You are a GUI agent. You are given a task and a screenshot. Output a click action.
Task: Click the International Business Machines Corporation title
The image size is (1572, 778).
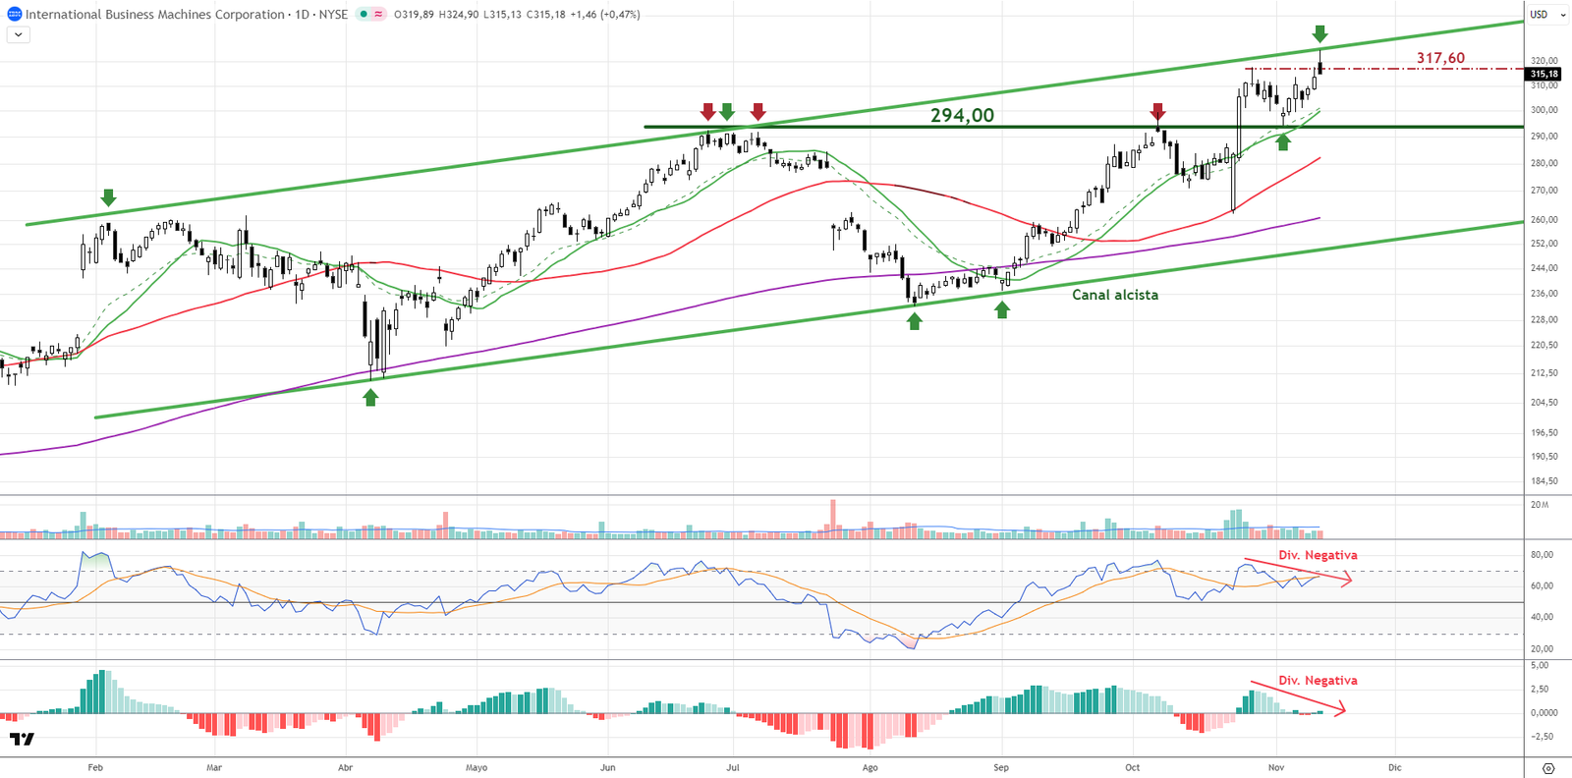154,15
